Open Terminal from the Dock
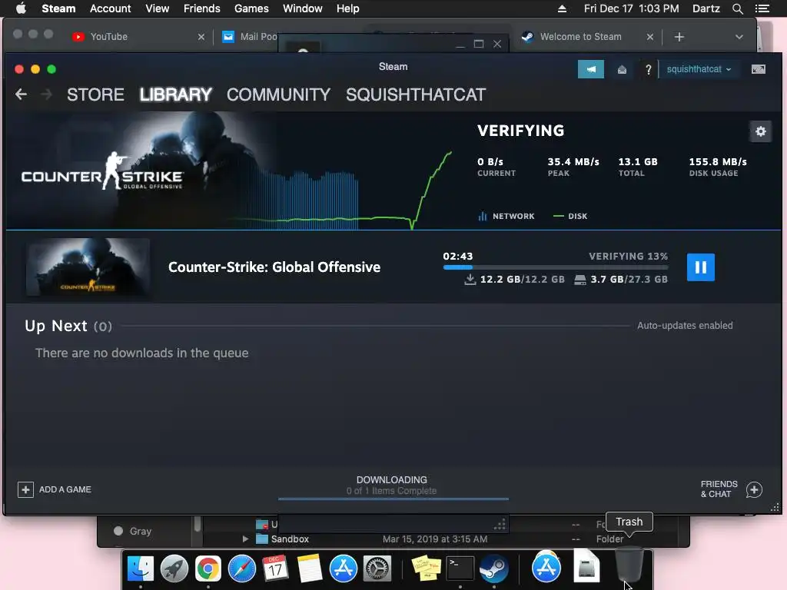This screenshot has height=590, width=787. 460,568
